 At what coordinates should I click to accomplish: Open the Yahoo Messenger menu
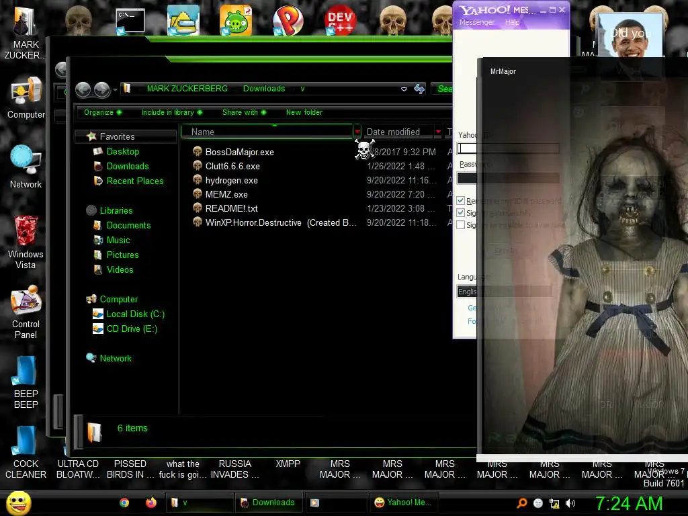coord(476,22)
